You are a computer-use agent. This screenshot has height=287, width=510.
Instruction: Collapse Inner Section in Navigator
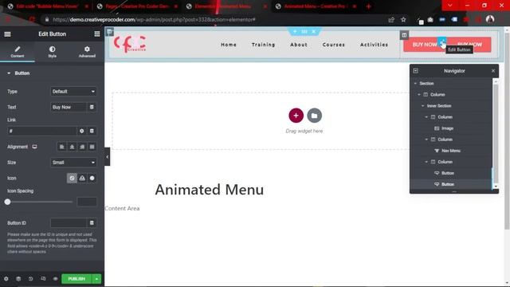point(423,106)
